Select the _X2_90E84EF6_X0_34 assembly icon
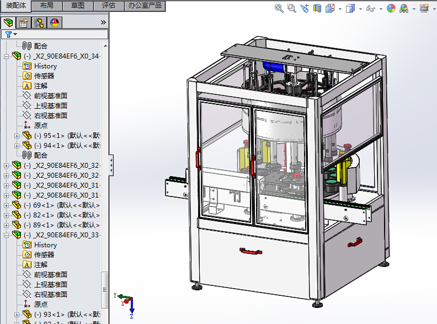The width and height of the screenshot is (437, 324). pyautogui.click(x=17, y=56)
